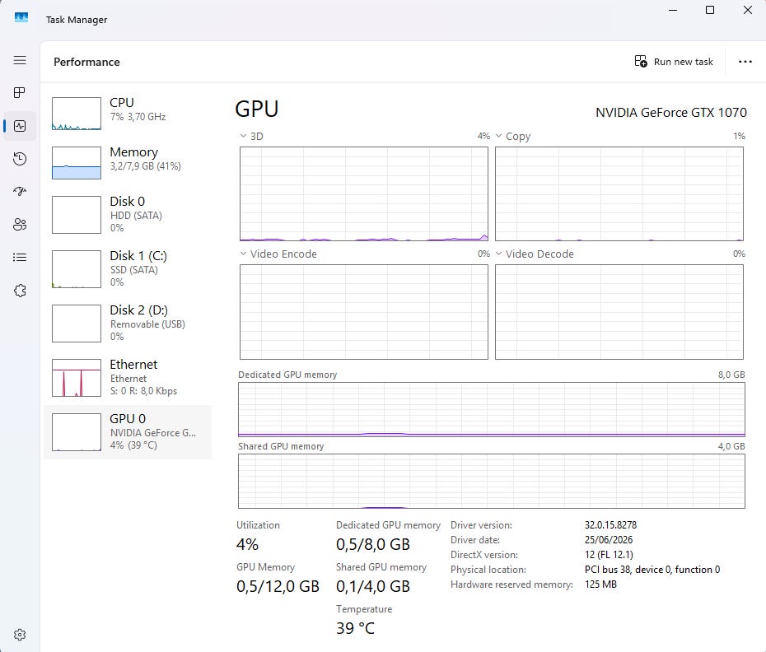The image size is (766, 652).
Task: Select Disk 0 HDD in the list
Action: click(128, 214)
